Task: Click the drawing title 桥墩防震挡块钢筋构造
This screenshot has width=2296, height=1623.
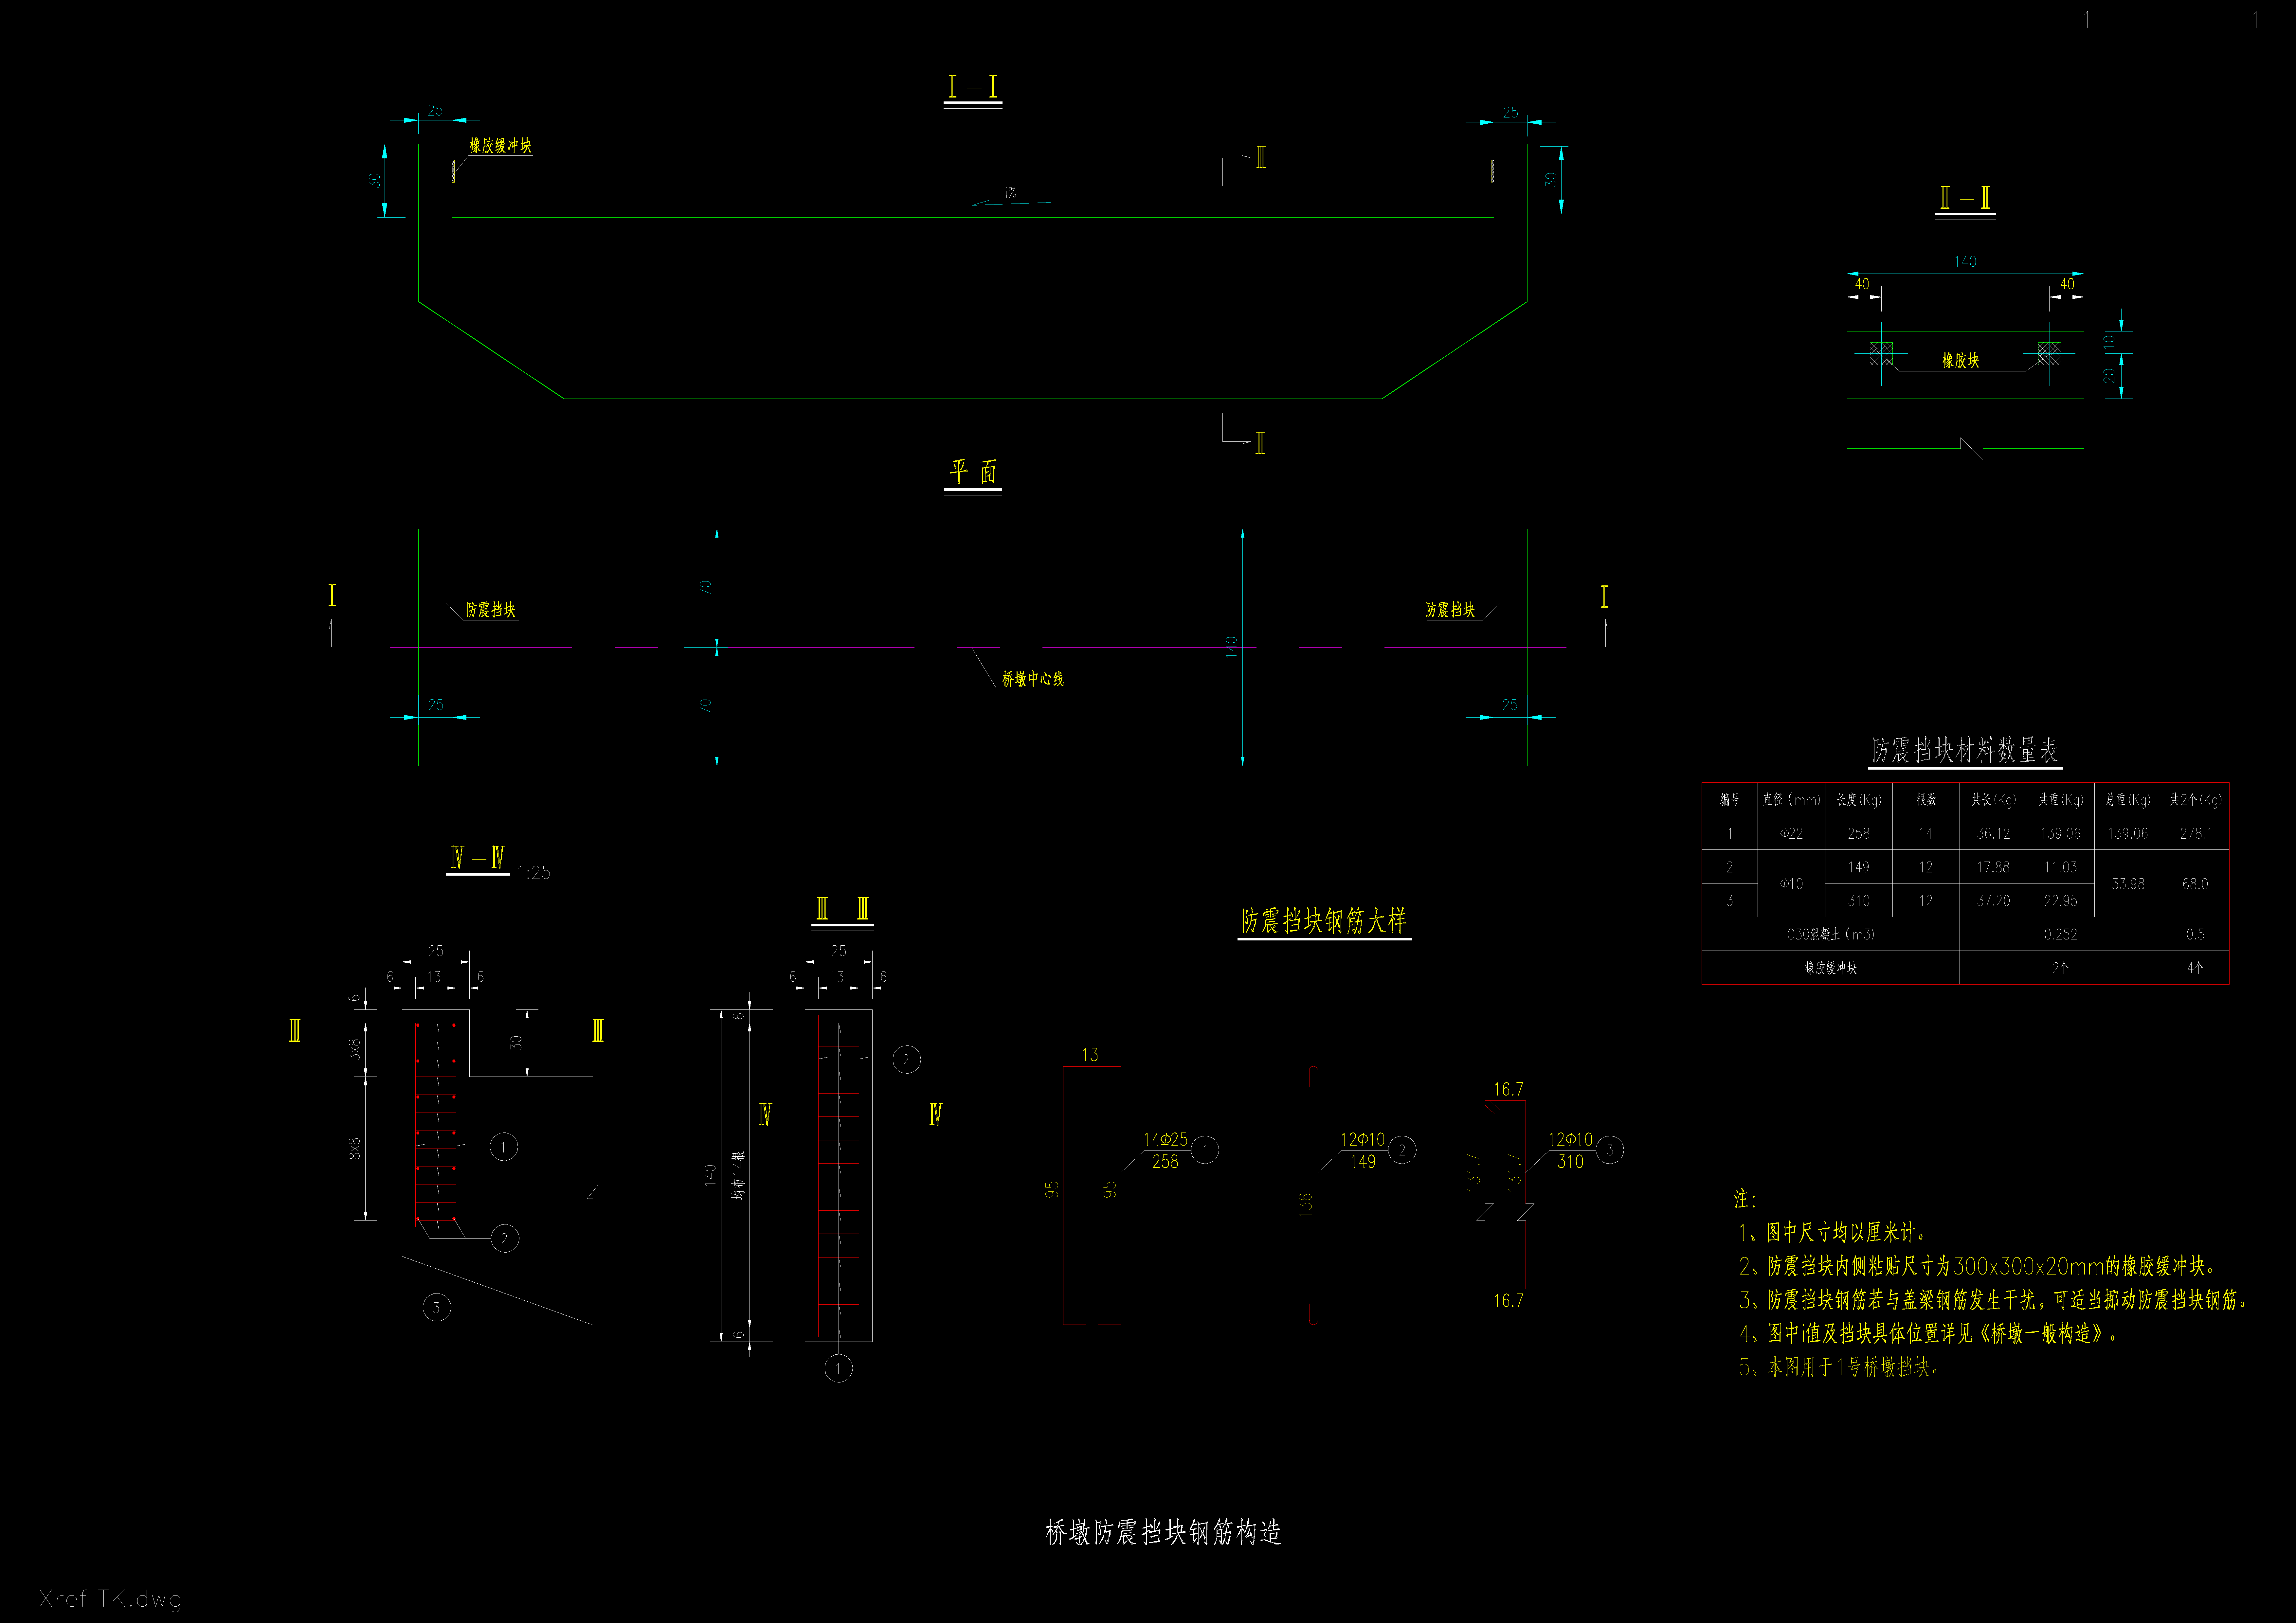Action: 1163,1532
